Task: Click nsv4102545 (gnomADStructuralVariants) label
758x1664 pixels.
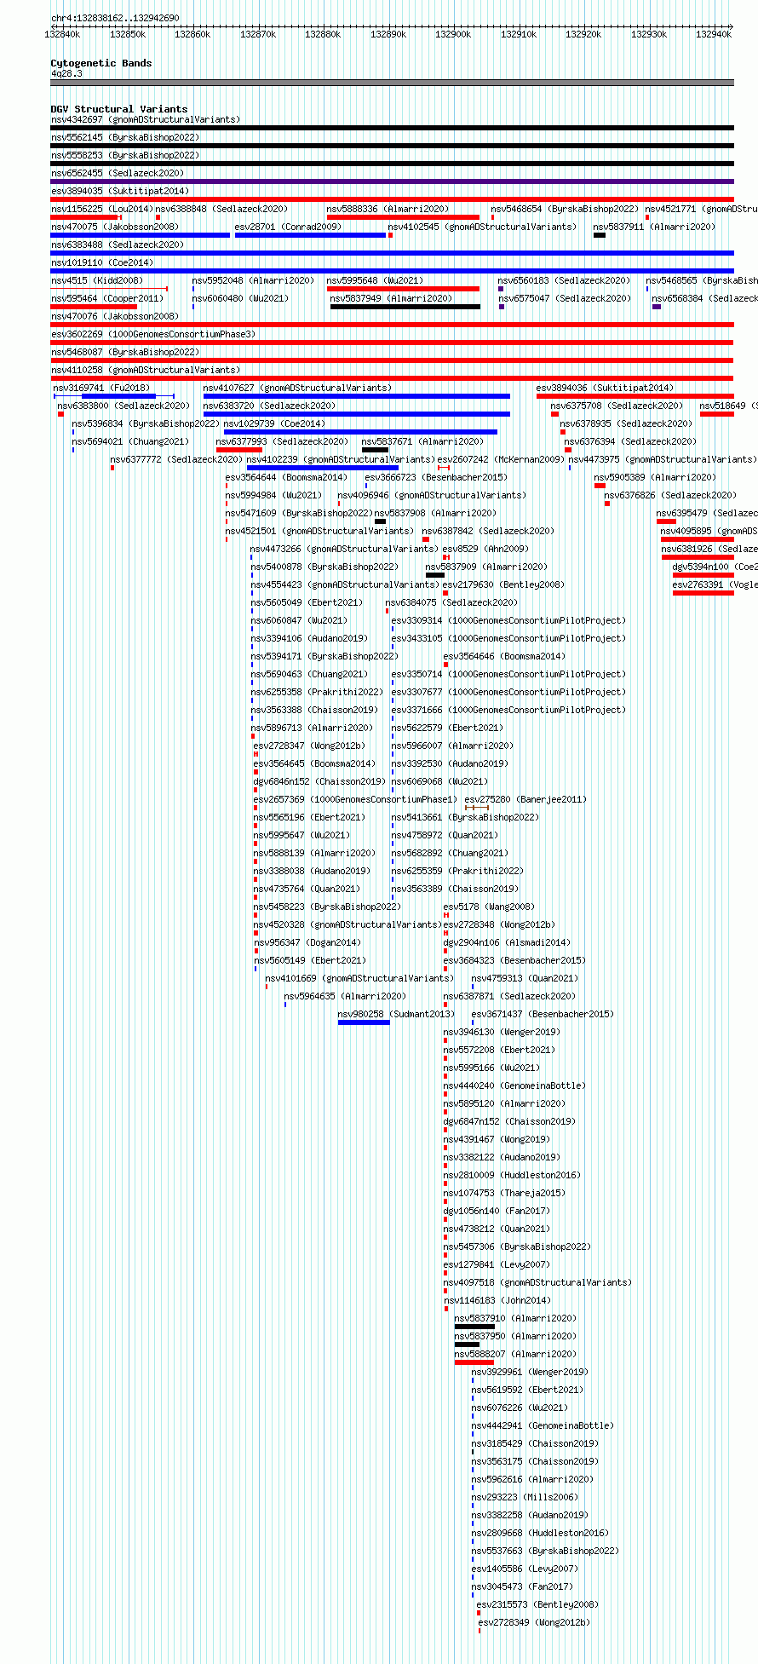Action: pyautogui.click(x=482, y=227)
